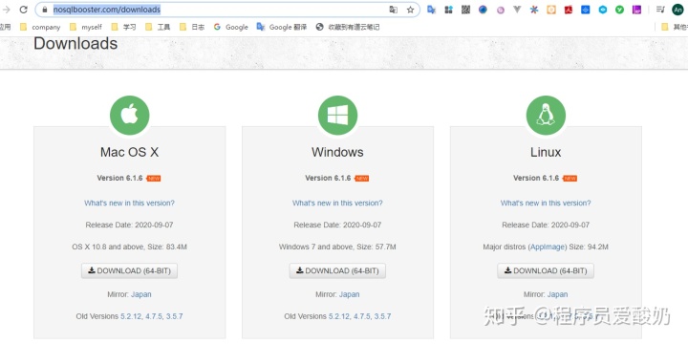Use the Japan mirror for Windows
Viewport: 688px width, 344px height.
coord(350,294)
